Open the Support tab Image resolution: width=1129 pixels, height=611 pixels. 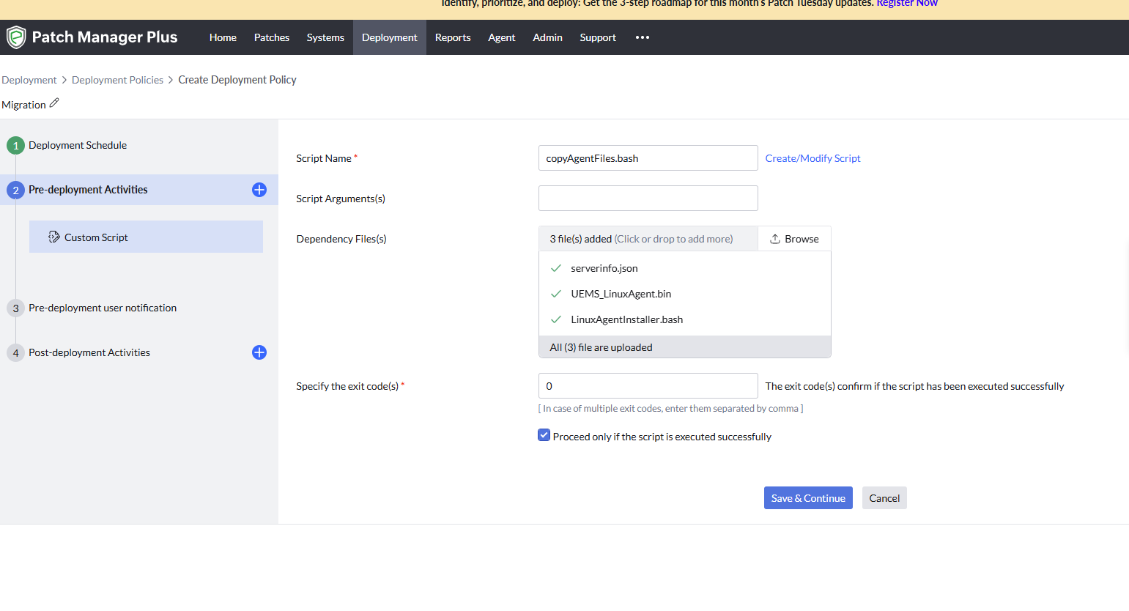pos(598,37)
